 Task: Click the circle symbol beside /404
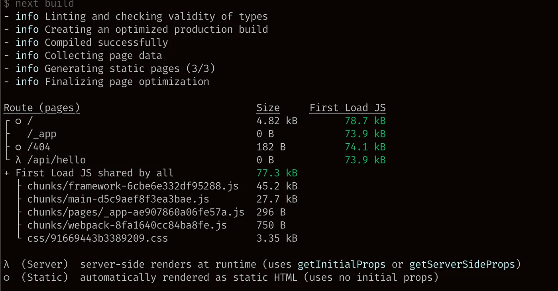tap(18, 148)
